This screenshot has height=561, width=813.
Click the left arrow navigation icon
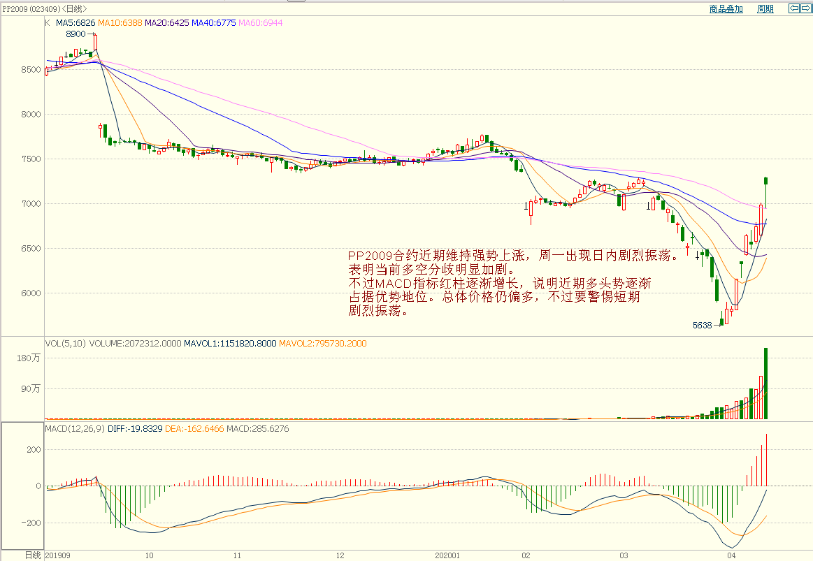[793, 8]
